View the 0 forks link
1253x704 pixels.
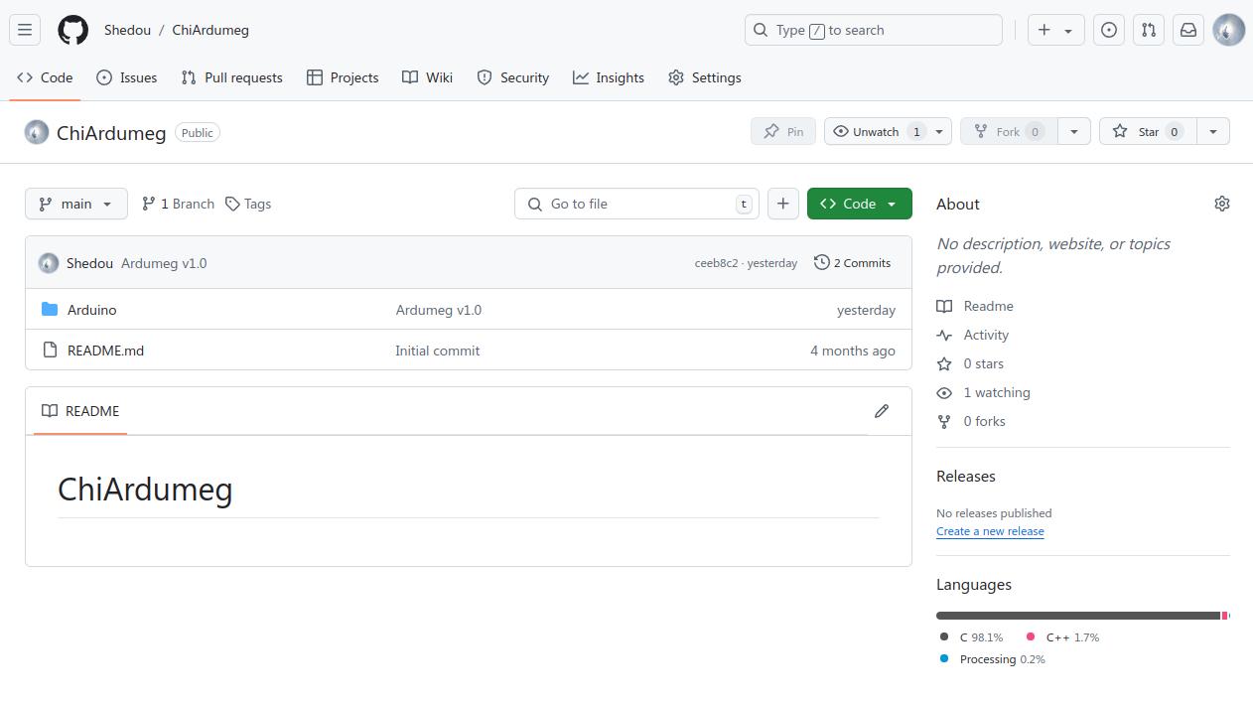click(x=971, y=421)
